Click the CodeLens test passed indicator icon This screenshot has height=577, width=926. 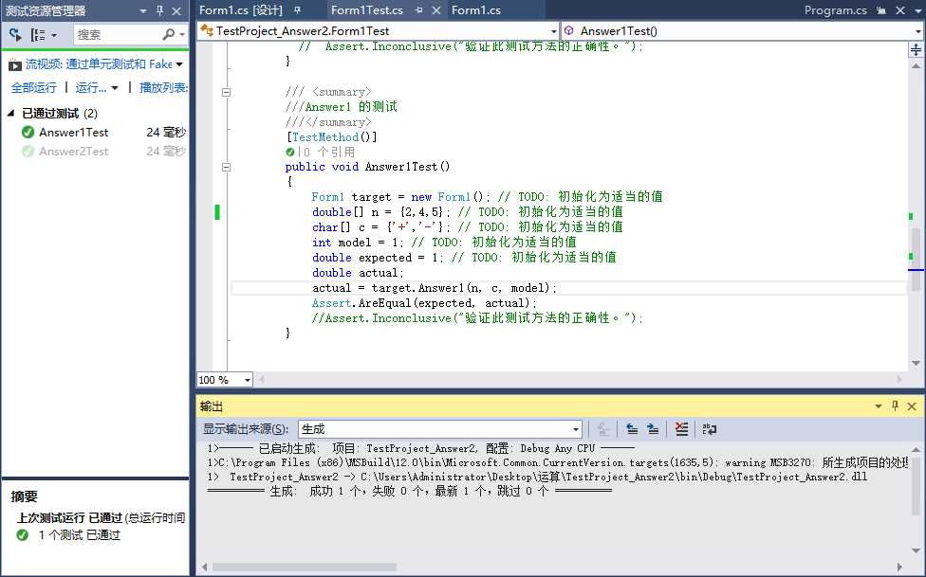[x=290, y=153]
